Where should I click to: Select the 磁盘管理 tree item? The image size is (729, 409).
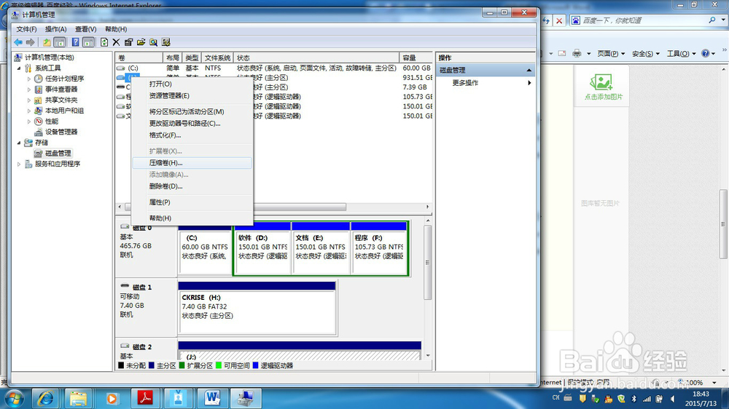click(x=58, y=154)
